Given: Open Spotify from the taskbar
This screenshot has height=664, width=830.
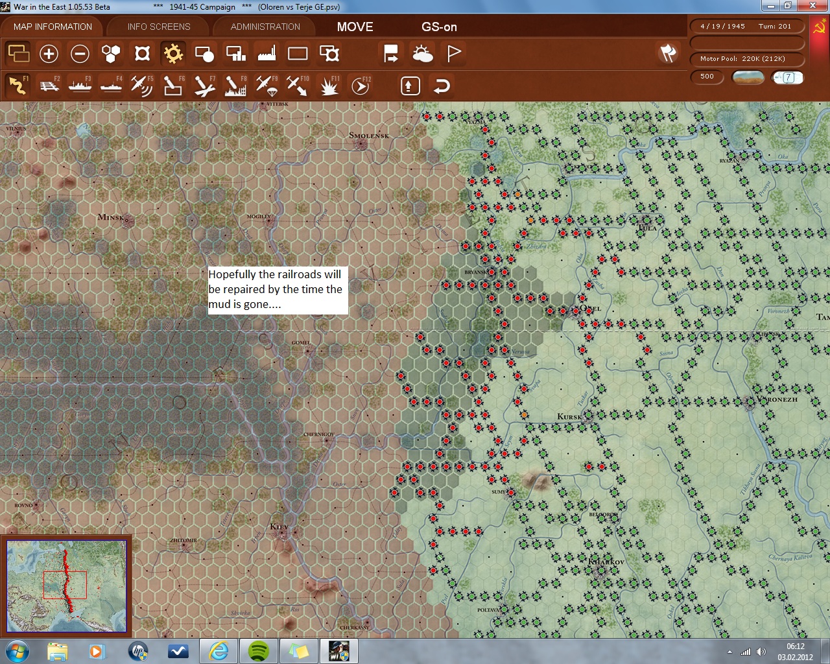Looking at the screenshot, I should 259,651.
